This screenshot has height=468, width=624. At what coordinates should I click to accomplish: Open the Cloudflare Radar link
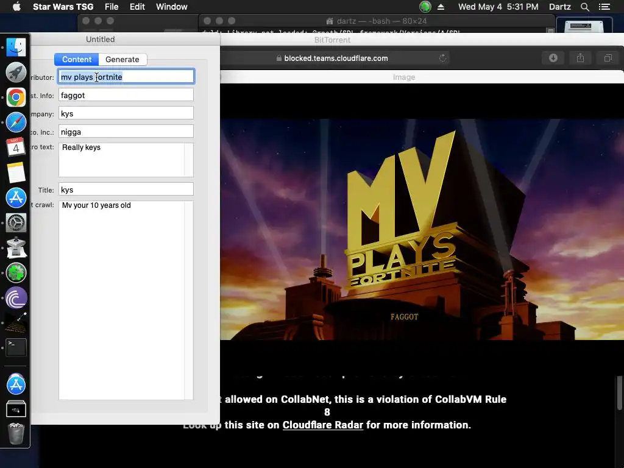click(x=323, y=425)
